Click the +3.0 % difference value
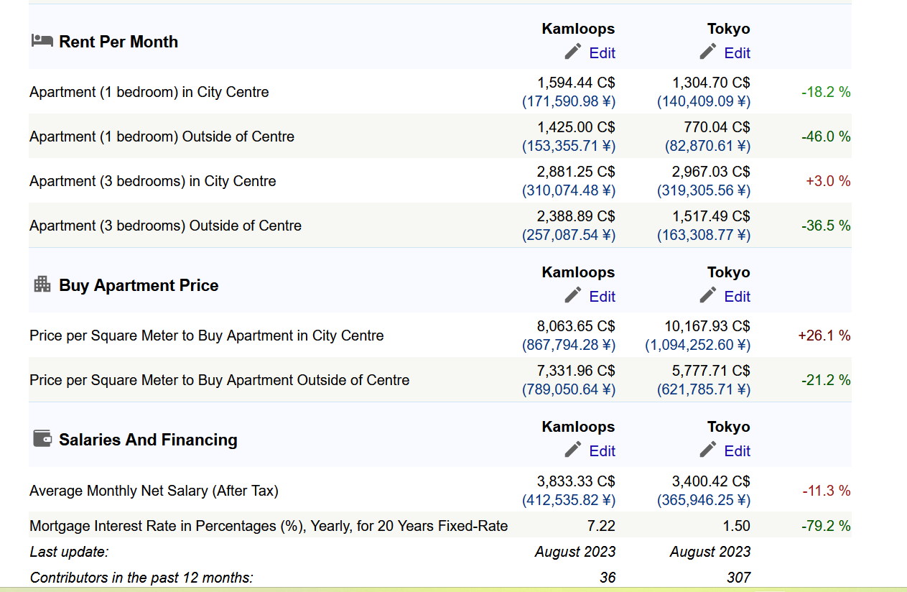The image size is (907, 592). tap(828, 181)
